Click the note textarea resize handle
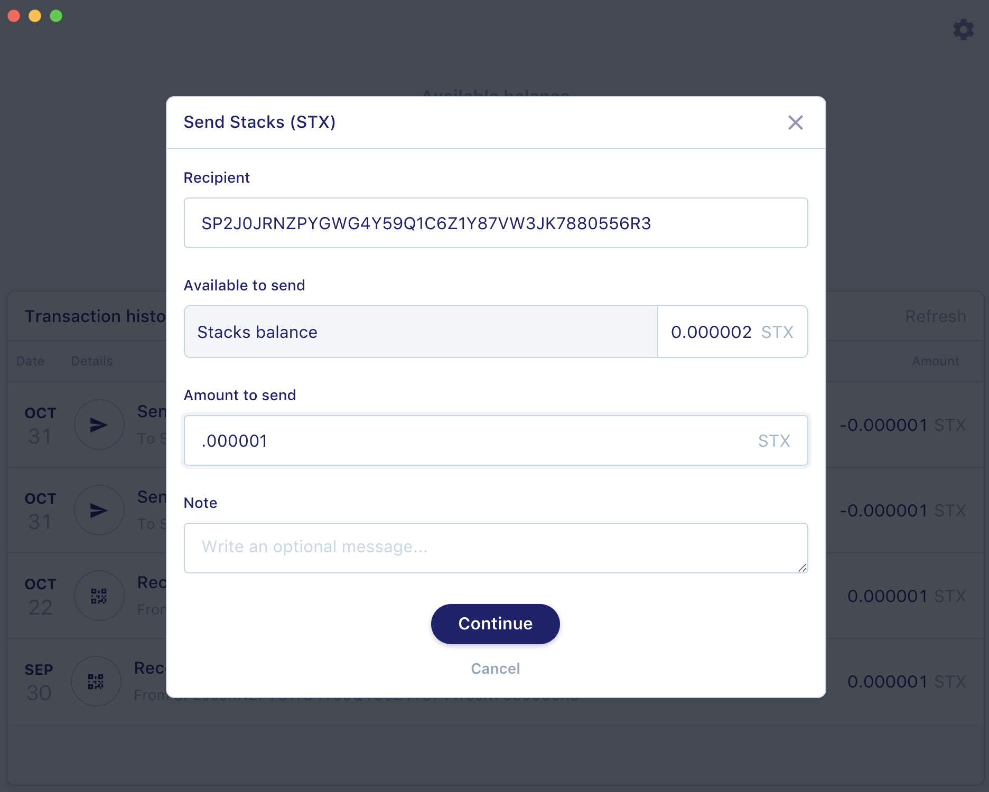This screenshot has width=989, height=792. point(802,568)
